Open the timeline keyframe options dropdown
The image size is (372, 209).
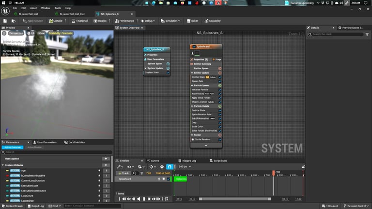click(152, 167)
